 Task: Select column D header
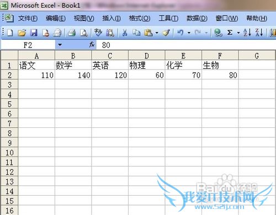[x=147, y=56]
